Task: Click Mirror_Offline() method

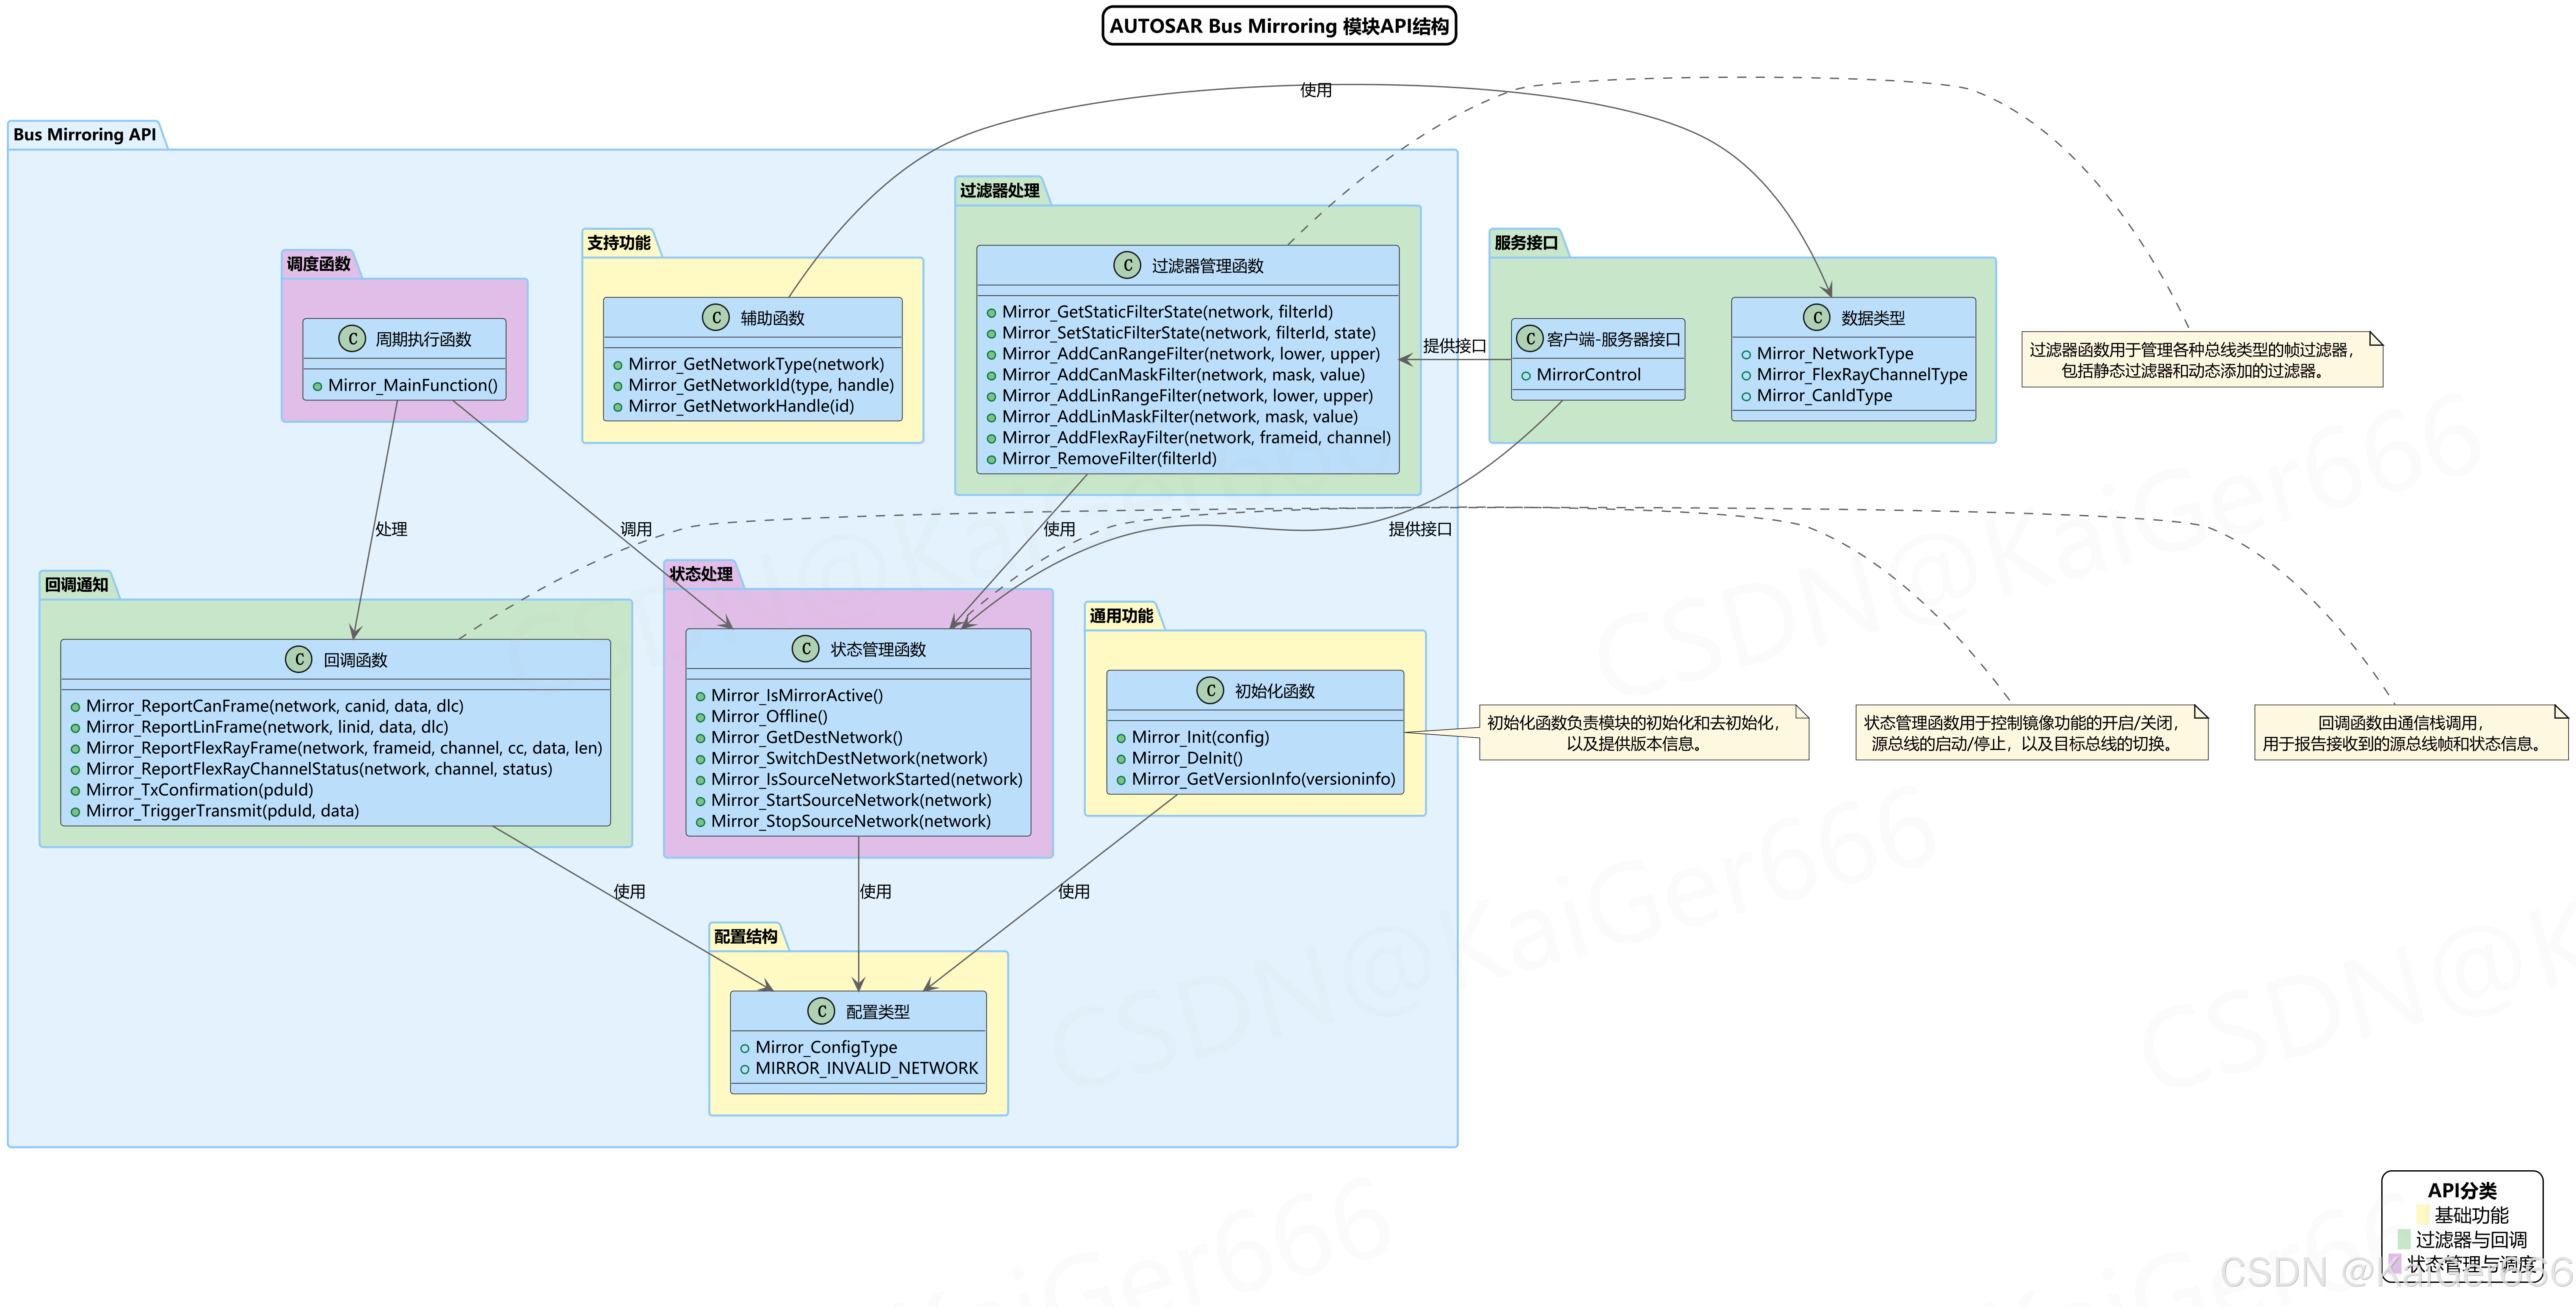Action: (762, 717)
